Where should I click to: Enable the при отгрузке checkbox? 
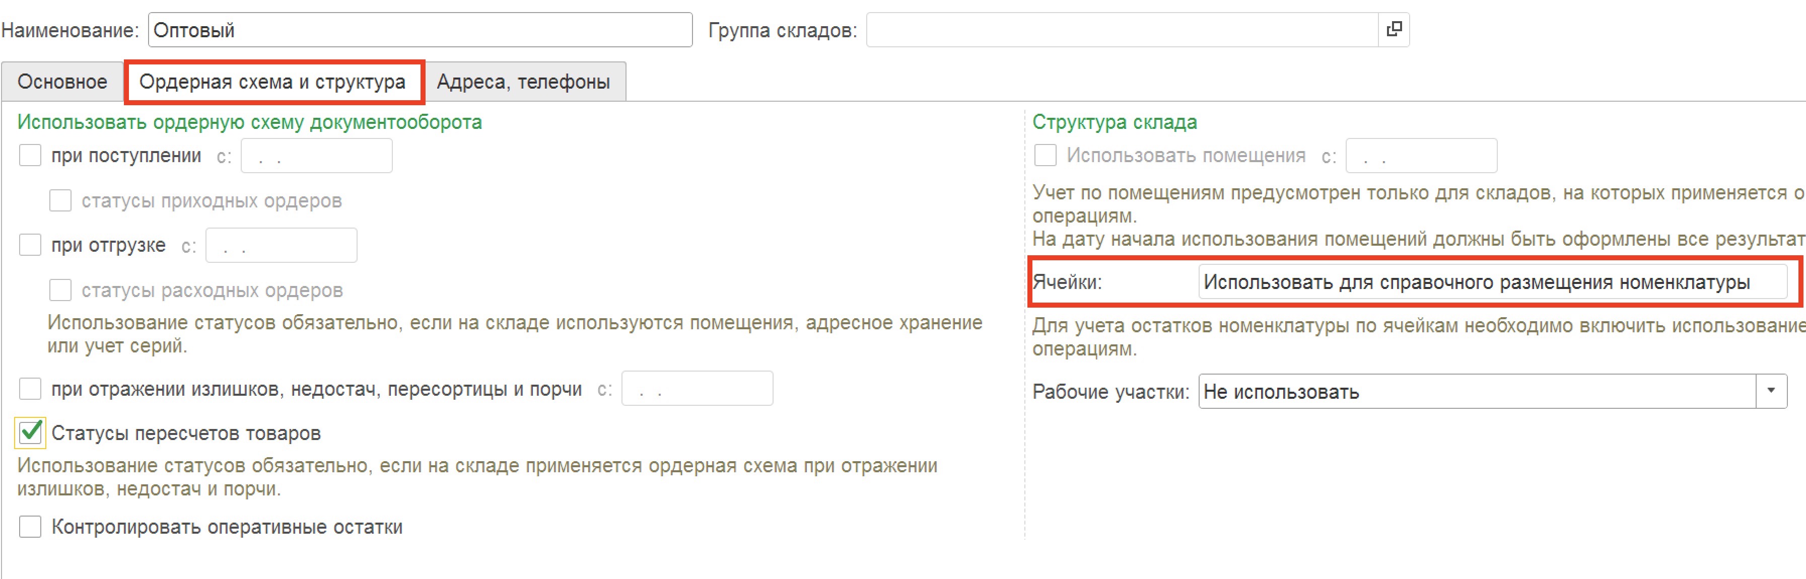(x=30, y=245)
